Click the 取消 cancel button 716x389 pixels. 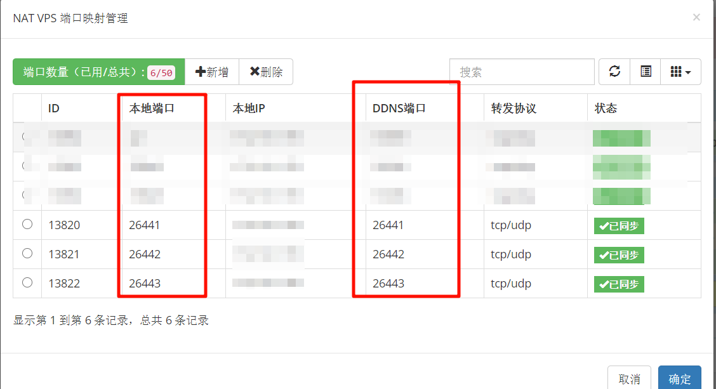[629, 378]
